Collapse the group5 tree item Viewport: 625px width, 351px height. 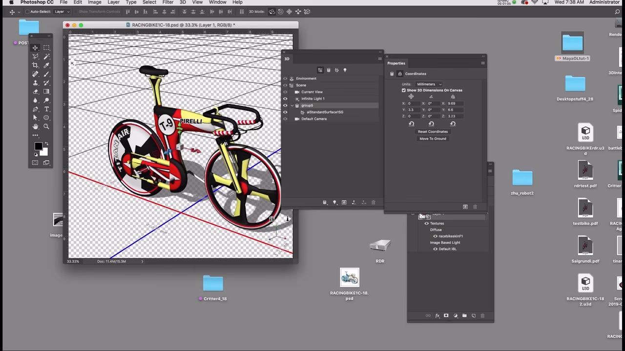[x=292, y=105]
